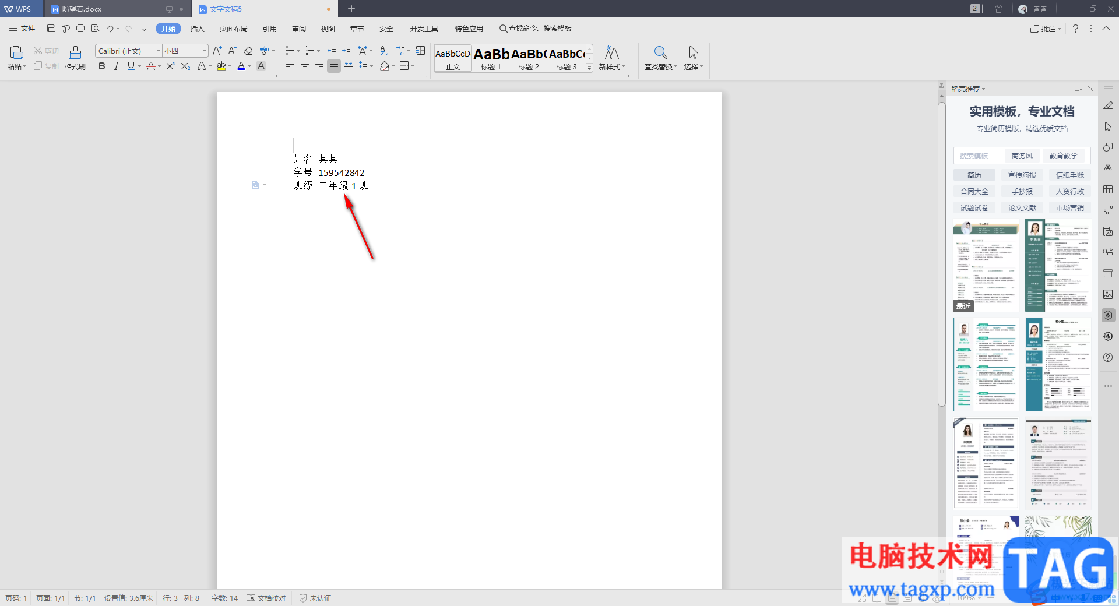Open the 引用 ribbon tab

coord(269,29)
